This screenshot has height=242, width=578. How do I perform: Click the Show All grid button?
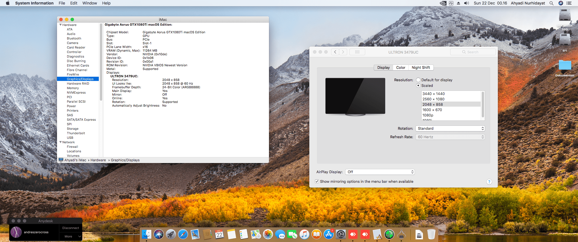pos(357,52)
